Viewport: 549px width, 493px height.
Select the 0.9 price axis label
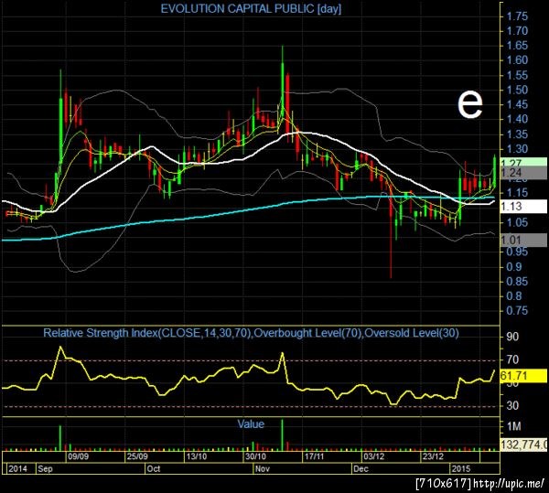coord(514,267)
